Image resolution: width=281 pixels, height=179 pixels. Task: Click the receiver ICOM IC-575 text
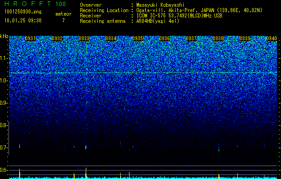tap(179, 16)
